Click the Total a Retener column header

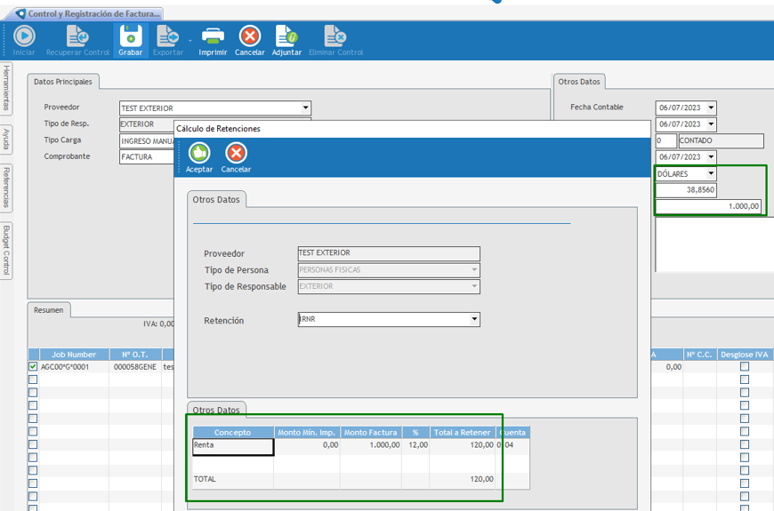click(x=462, y=433)
